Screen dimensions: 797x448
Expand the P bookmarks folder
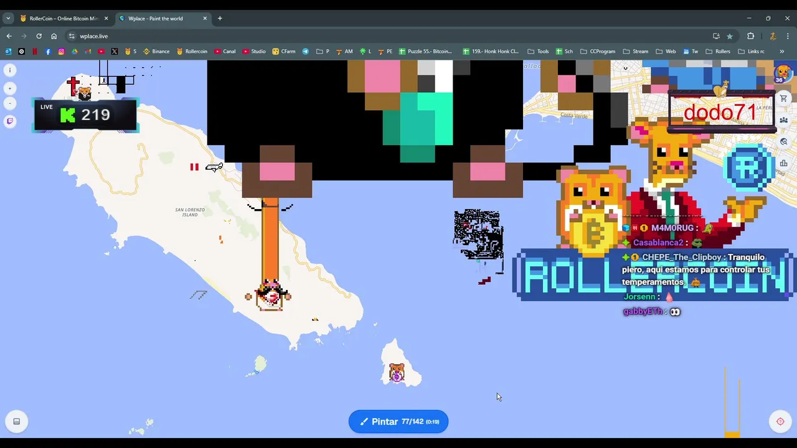(323, 52)
